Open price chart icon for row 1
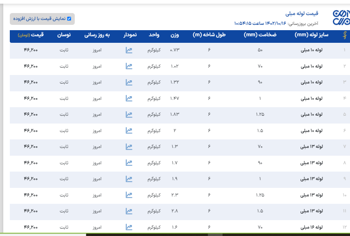This screenshot has width=350, height=236. click(x=129, y=50)
